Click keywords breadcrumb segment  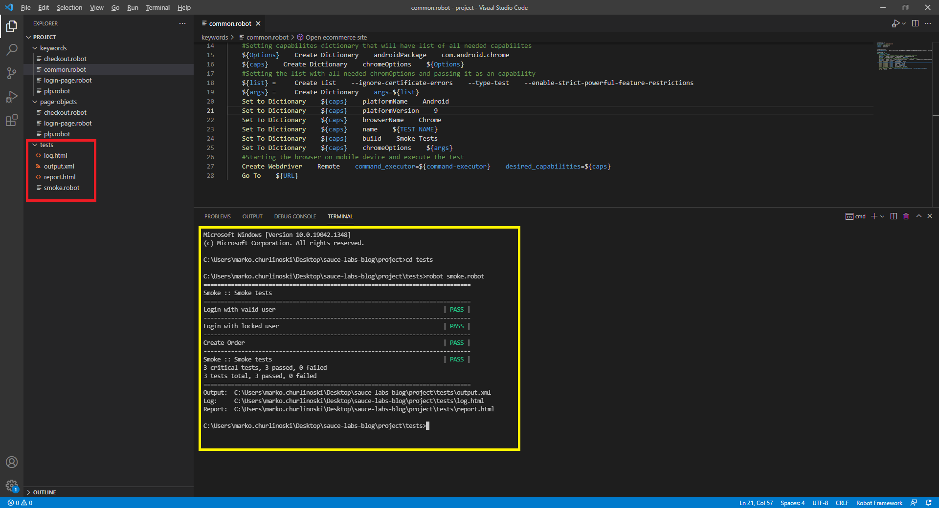pos(215,37)
